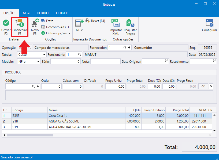Click the Série input field
This screenshot has height=160, width=219.
[65, 61]
